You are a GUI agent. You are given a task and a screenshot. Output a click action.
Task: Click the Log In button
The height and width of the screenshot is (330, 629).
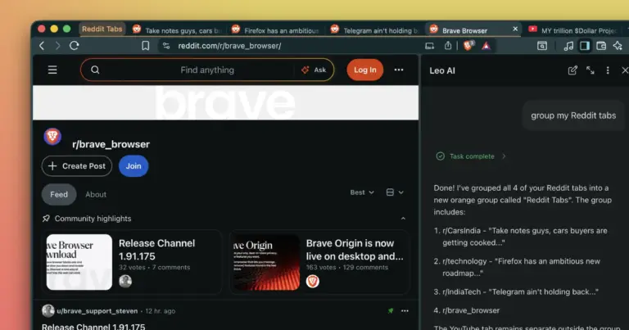click(364, 70)
